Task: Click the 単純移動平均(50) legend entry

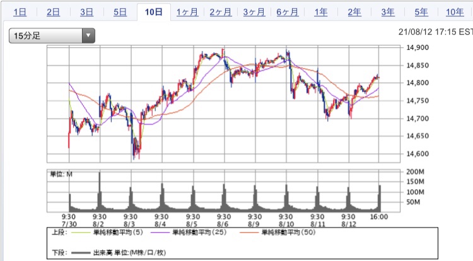Action: (x=288, y=233)
